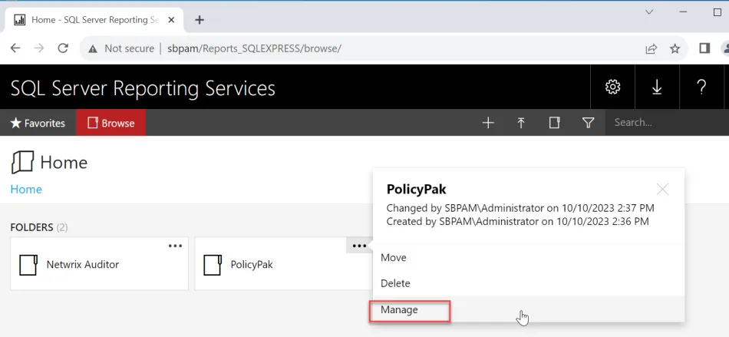729x337 pixels.
Task: Toggle the browser side panel icon
Action: pyautogui.click(x=704, y=48)
